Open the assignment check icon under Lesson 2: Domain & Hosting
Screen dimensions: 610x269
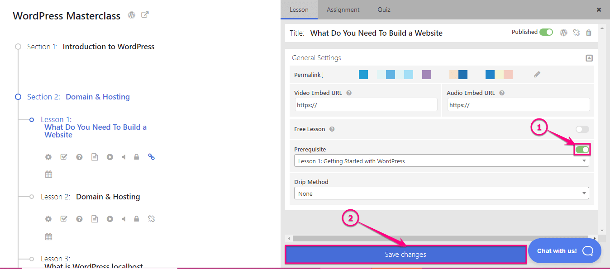pos(64,219)
